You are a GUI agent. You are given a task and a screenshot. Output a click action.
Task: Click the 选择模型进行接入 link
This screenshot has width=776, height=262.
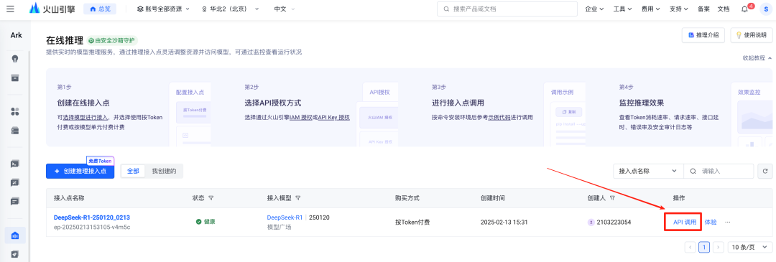tap(85, 117)
